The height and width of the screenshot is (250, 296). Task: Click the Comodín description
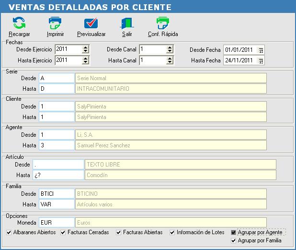click(181, 175)
